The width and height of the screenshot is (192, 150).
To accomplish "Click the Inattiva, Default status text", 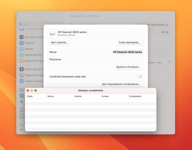I will pyautogui.click(x=67, y=35).
